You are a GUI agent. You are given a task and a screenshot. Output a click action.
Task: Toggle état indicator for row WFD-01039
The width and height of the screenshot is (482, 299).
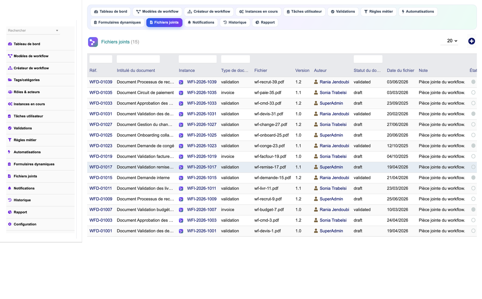(x=473, y=82)
